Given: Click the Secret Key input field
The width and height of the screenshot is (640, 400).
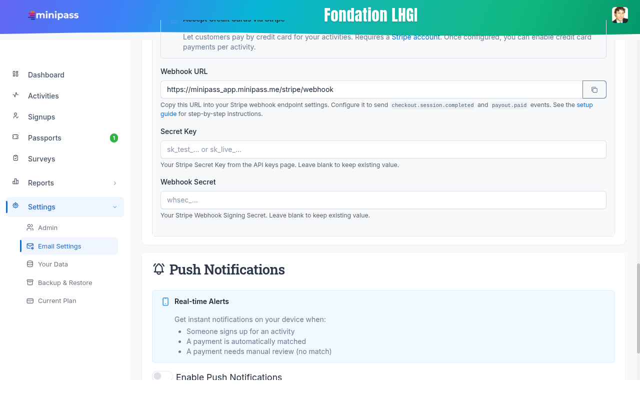Looking at the screenshot, I should 383,149.
